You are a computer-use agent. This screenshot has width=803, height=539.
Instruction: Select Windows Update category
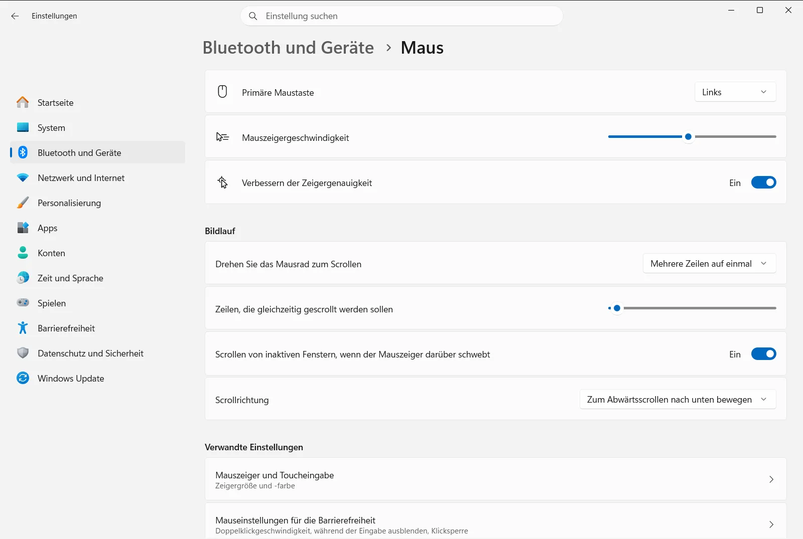click(97, 378)
